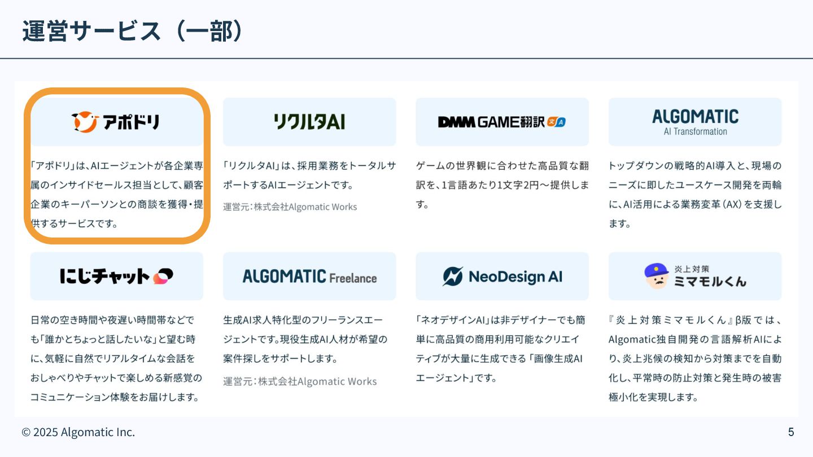The image size is (813, 457).
Task: Open the リクルタAI logo banner
Action: click(309, 122)
